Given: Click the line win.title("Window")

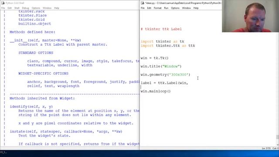Looking at the screenshot, I should [x=161, y=66].
